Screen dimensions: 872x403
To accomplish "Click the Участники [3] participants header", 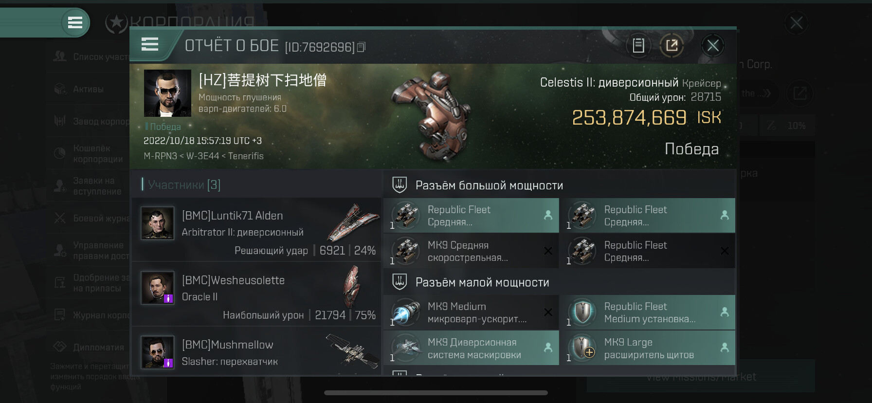I will [184, 185].
